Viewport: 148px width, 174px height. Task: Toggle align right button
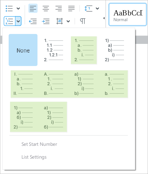(59, 8)
